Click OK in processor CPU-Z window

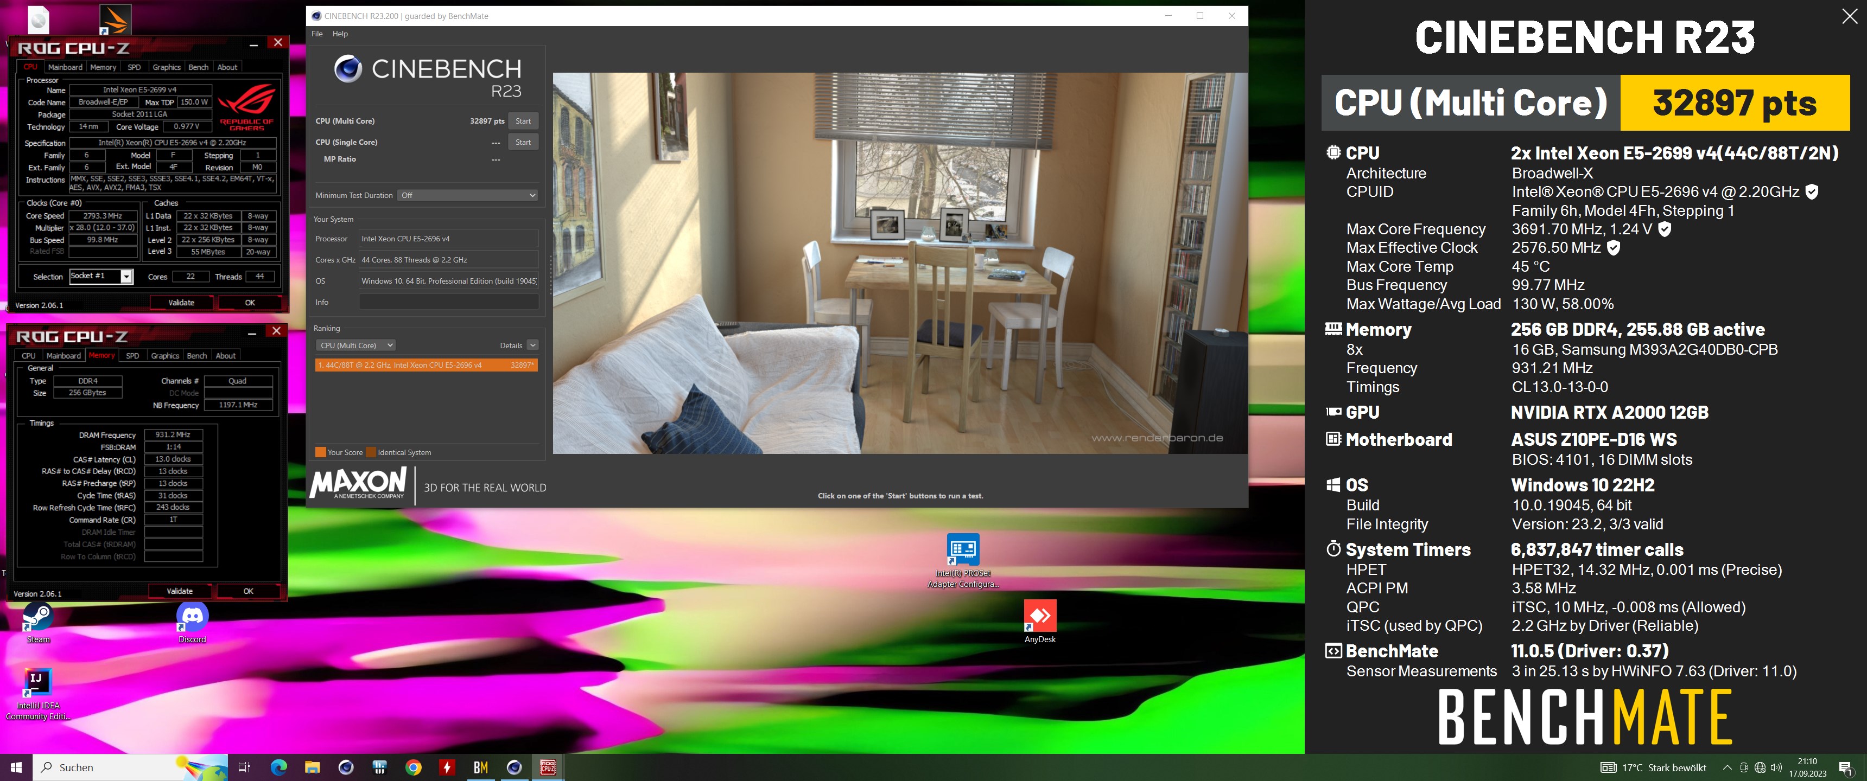250,303
